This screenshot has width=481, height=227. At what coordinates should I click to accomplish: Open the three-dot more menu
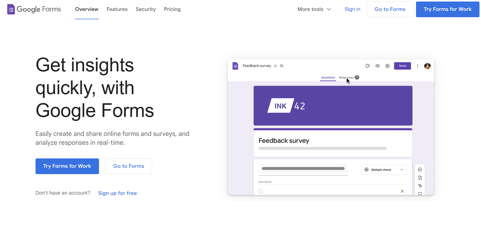coord(418,66)
